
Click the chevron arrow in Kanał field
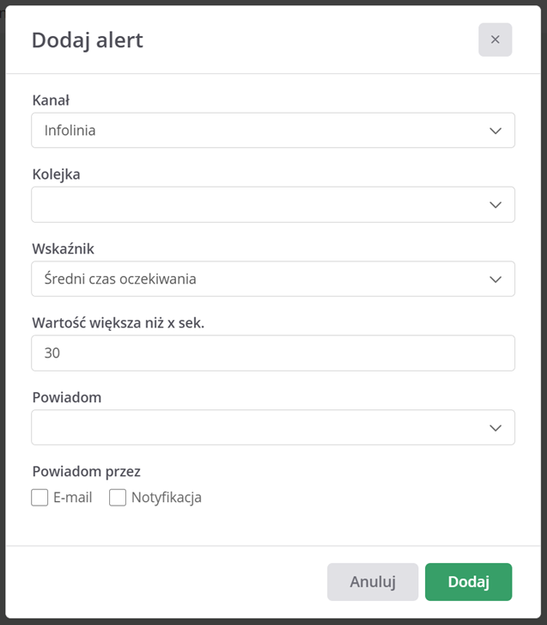pyautogui.click(x=495, y=131)
